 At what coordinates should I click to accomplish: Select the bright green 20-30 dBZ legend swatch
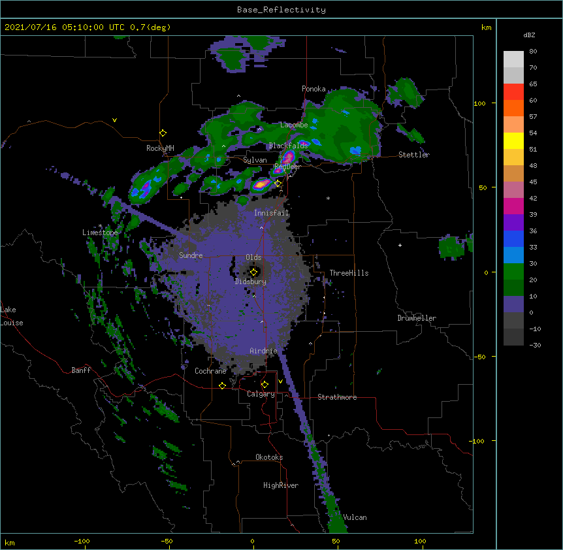(513, 272)
